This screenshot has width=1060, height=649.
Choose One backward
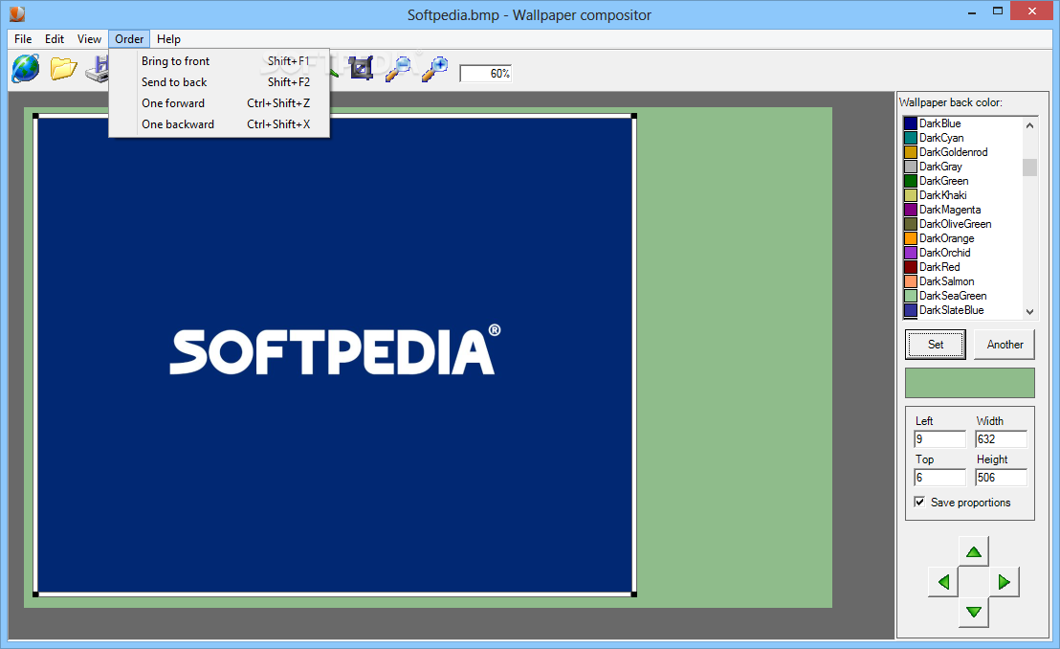click(219, 123)
